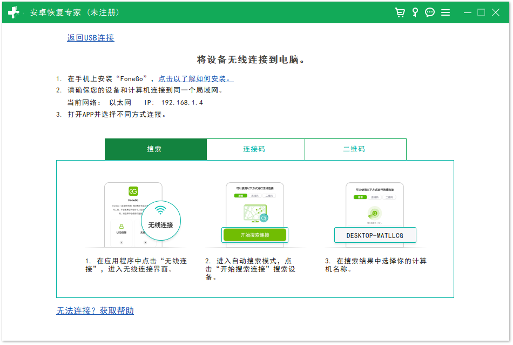Open the 点击以了解如何安装 link
The height and width of the screenshot is (345, 513).
click(195, 78)
